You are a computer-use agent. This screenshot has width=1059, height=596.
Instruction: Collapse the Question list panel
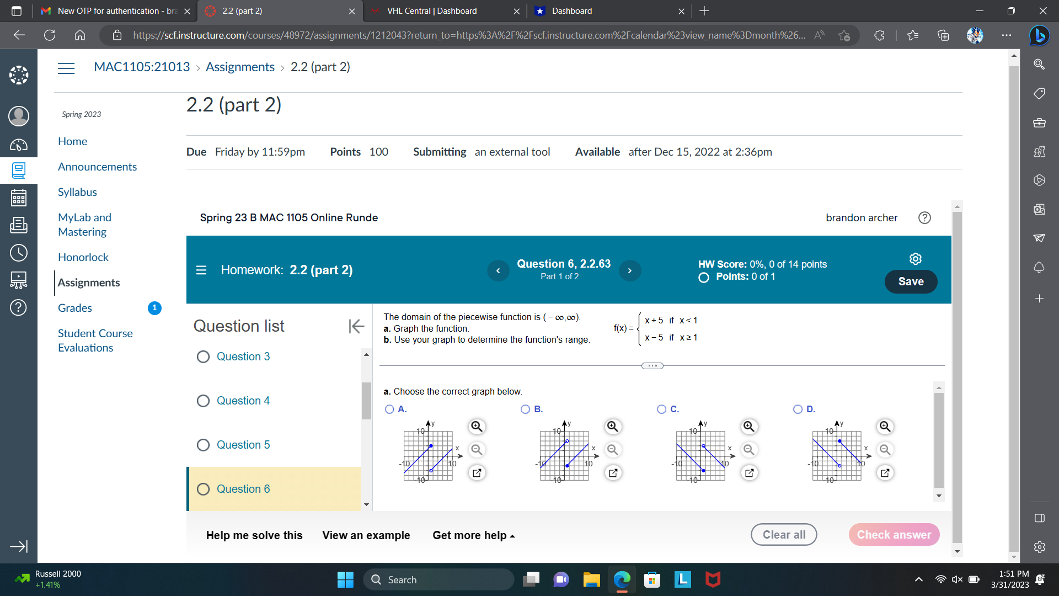(356, 326)
